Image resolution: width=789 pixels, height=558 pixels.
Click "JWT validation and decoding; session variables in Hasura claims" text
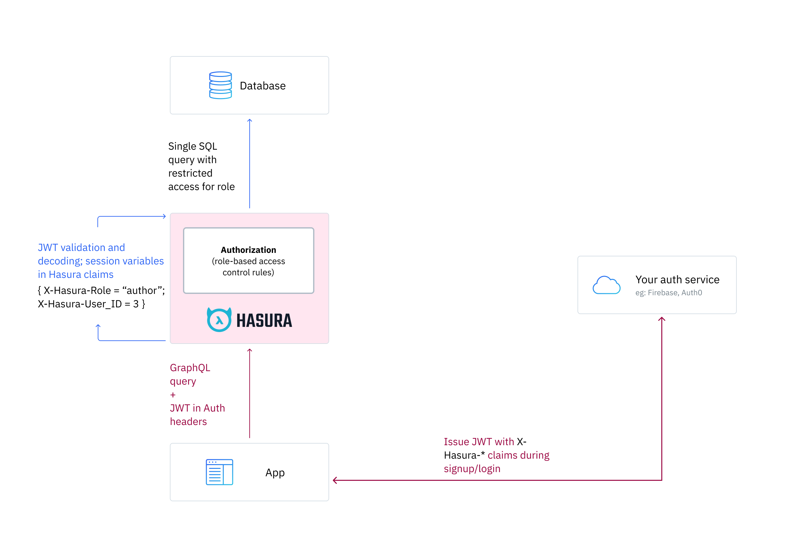[101, 261]
